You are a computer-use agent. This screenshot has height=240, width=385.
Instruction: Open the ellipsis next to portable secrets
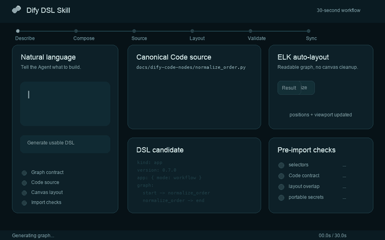click(x=344, y=198)
